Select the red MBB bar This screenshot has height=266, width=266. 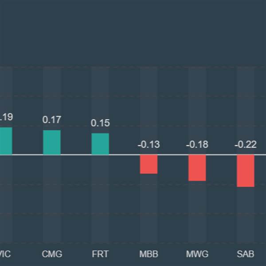click(x=149, y=164)
